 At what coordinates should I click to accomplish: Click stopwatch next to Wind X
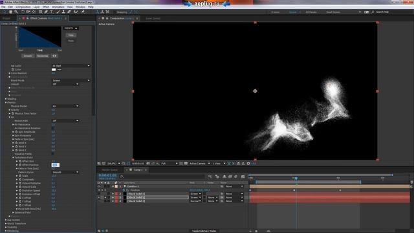point(16,142)
